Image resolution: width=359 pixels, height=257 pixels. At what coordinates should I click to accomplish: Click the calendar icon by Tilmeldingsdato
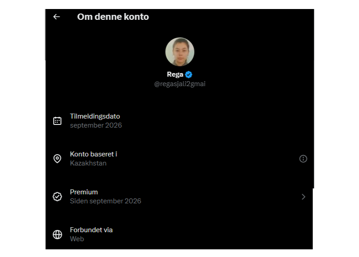[x=57, y=121]
